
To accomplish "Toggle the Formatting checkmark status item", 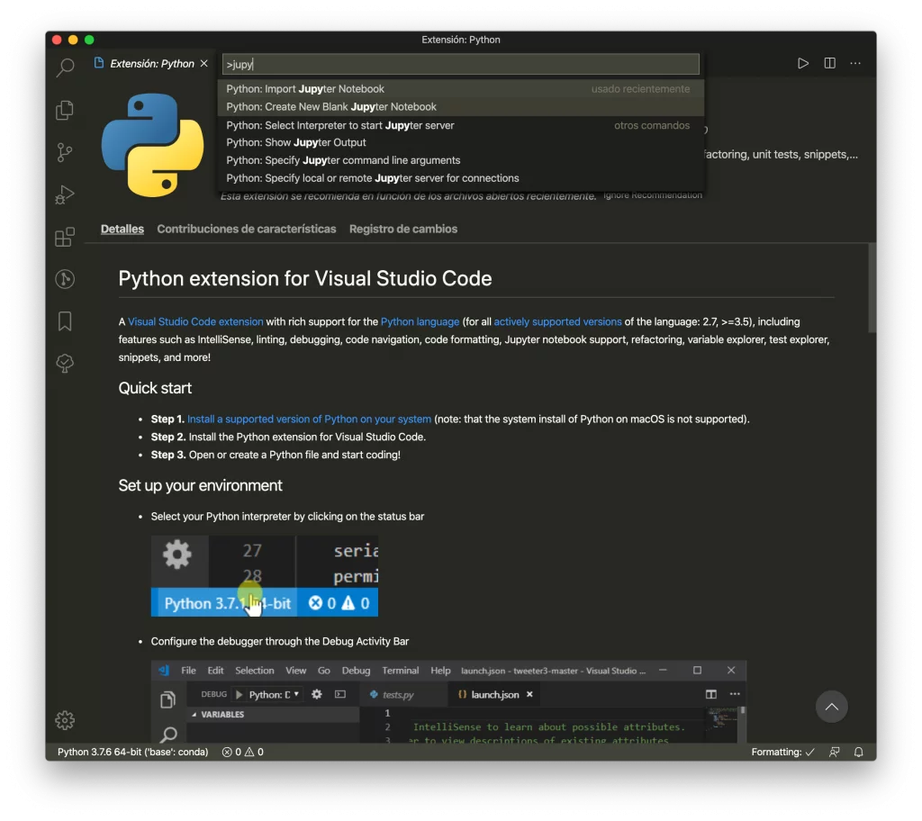I will click(x=782, y=752).
